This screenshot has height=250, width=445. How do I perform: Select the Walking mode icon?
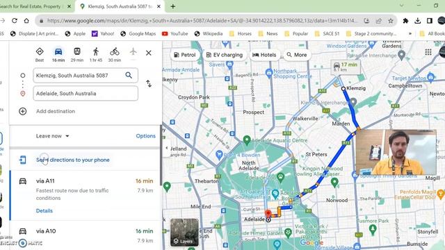96,55
